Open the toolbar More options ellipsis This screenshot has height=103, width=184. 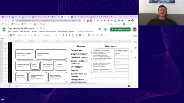[107, 35]
